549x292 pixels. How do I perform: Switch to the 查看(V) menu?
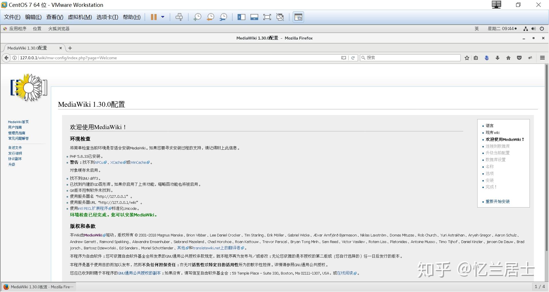pos(54,17)
